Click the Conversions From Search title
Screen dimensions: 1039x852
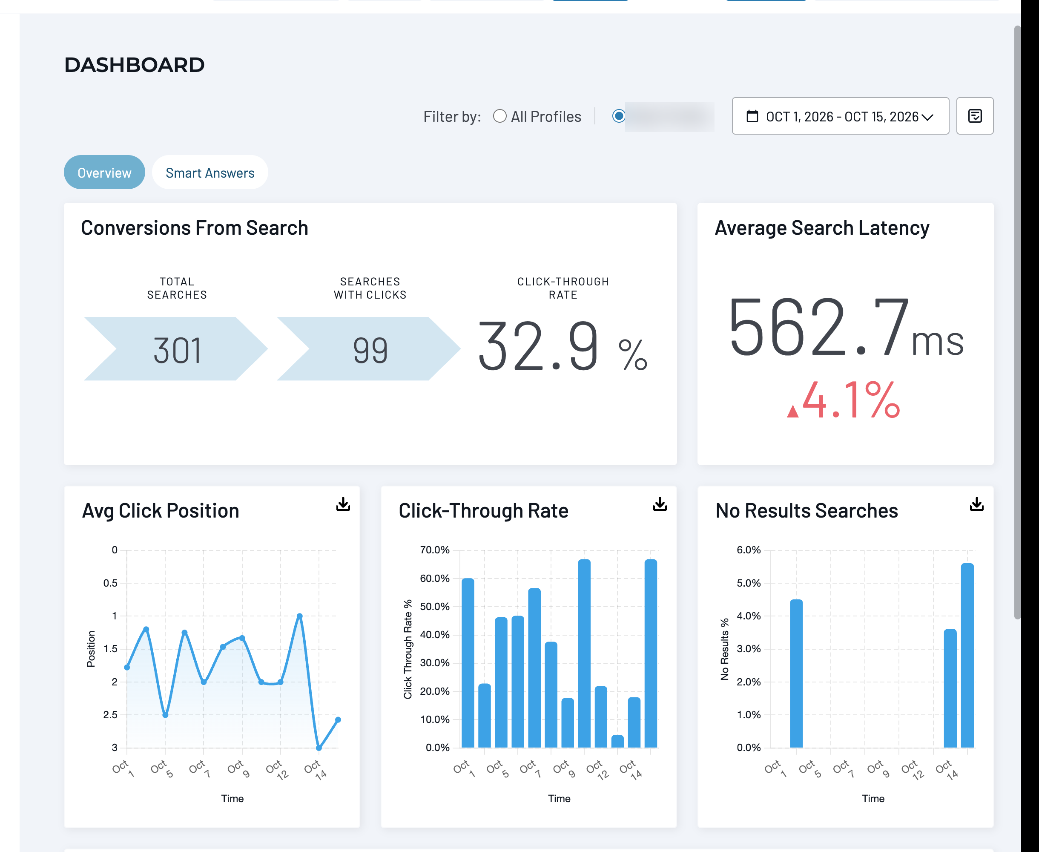click(194, 228)
